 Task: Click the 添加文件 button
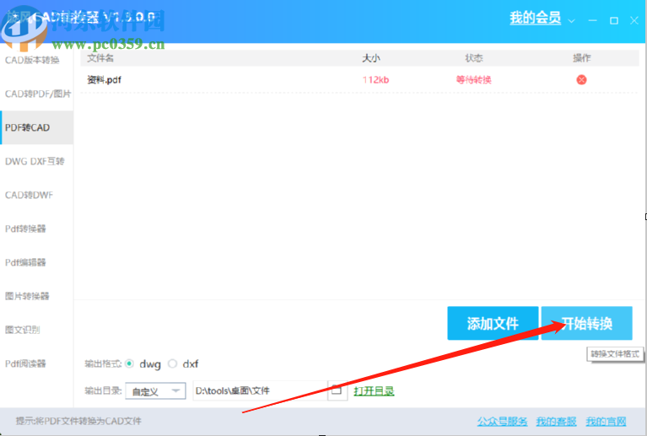[x=493, y=323]
